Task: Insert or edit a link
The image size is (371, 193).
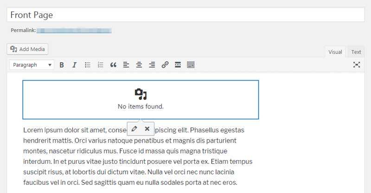Action: 165,65
